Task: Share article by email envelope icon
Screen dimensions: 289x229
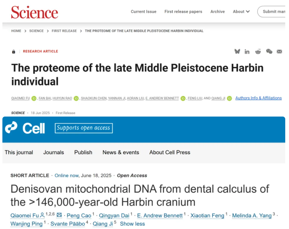Action: [279, 51]
